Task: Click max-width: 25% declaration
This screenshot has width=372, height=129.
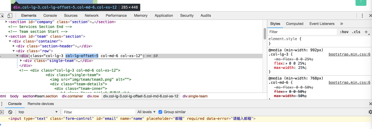Action: click(x=290, y=68)
